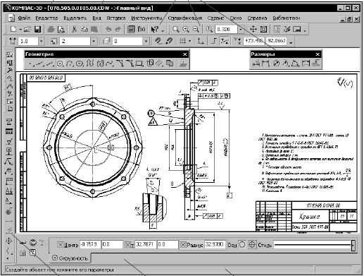Close the Геометрия floating panel
Viewport: 364px width, 276px height.
(x=185, y=54)
